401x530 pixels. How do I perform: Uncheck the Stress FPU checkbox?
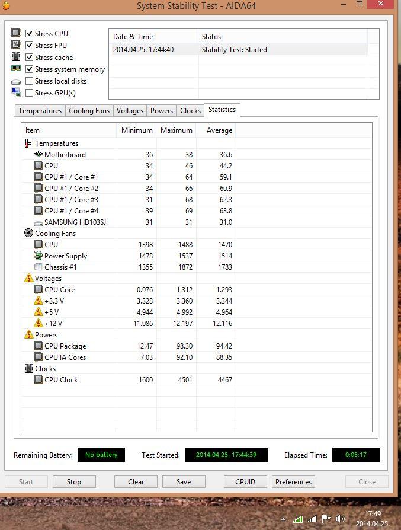point(30,45)
